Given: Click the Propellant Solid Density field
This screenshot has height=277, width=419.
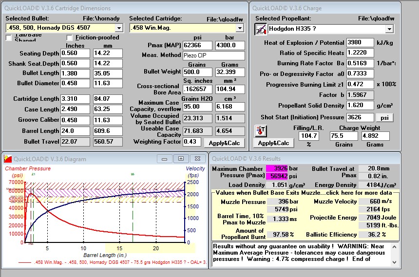Looking at the screenshot, I should 360,105.
